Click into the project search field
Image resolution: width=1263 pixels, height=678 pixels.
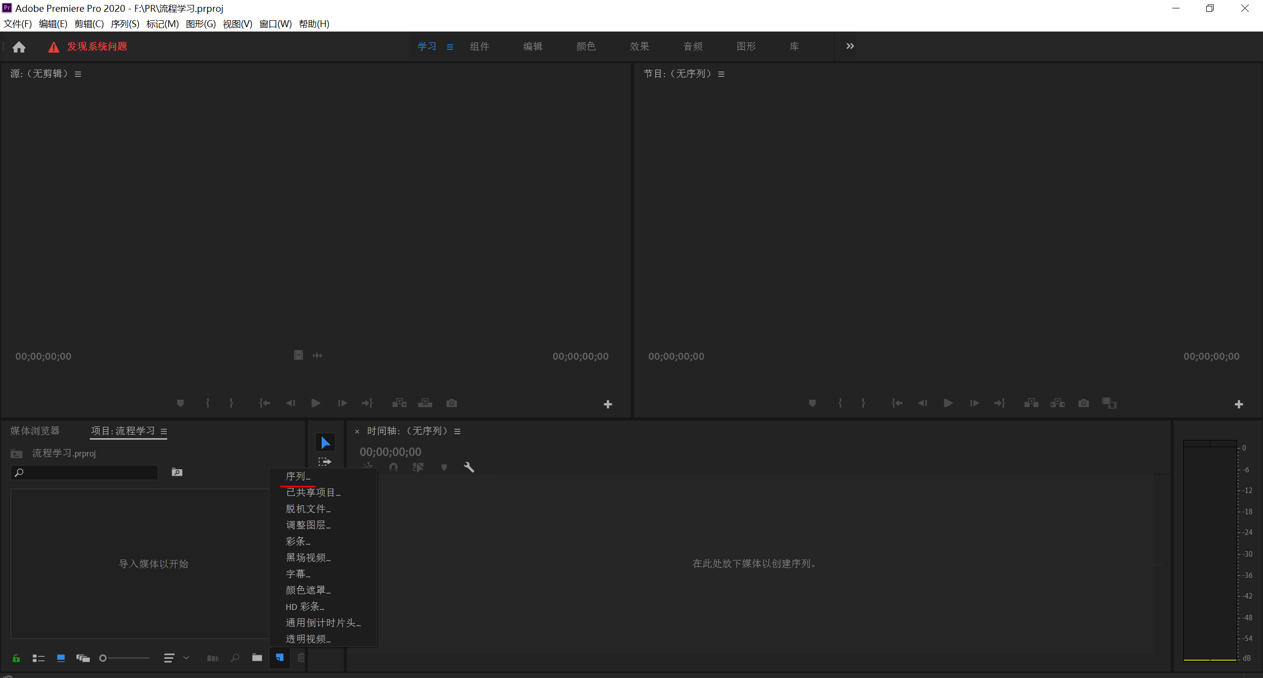coord(84,473)
